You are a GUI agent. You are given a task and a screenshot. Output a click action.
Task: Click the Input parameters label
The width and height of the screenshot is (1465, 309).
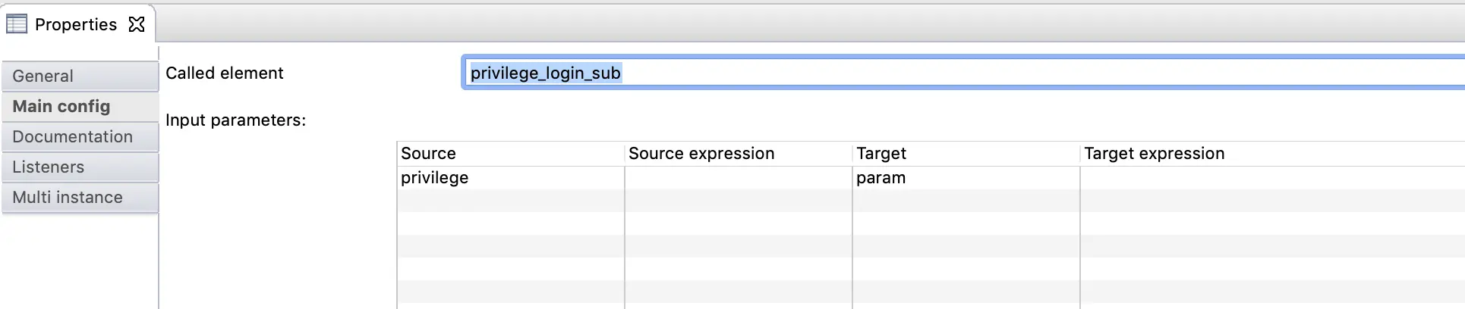tap(235, 120)
